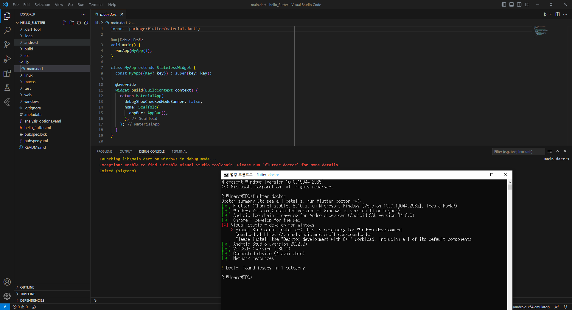This screenshot has width=572, height=310.
Task: Open the File menu
Action: 16,4
